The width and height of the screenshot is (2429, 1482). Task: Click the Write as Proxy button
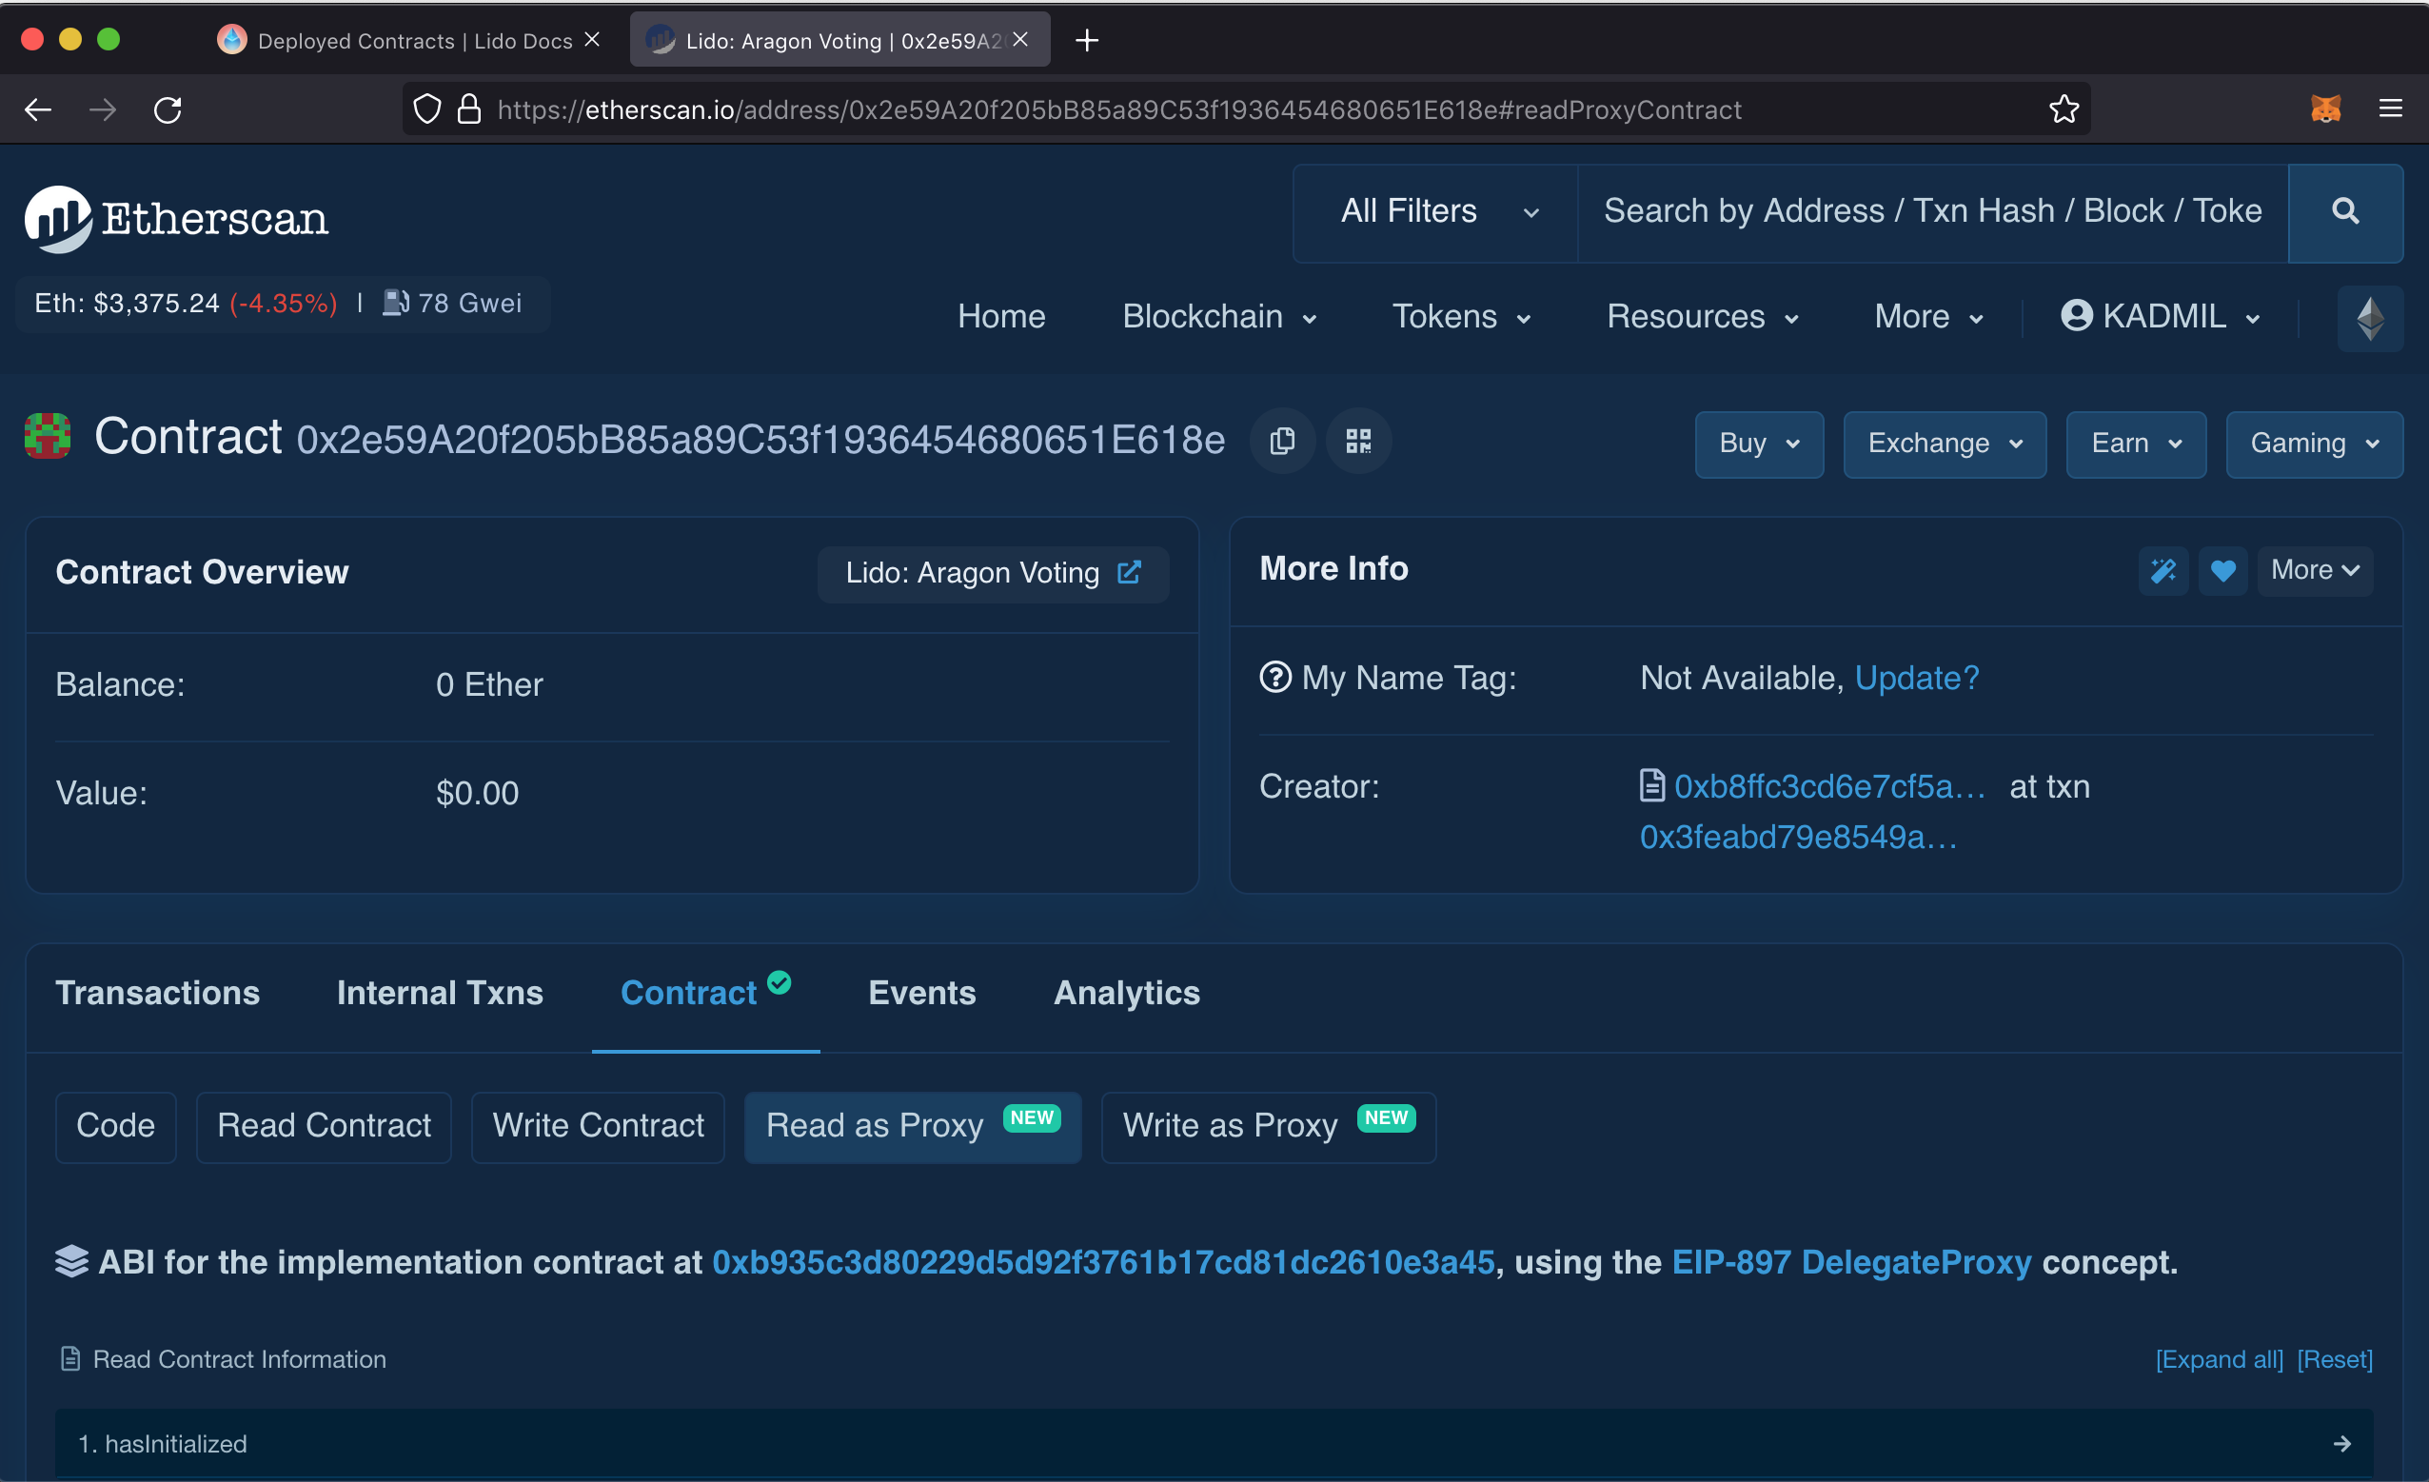point(1268,1125)
